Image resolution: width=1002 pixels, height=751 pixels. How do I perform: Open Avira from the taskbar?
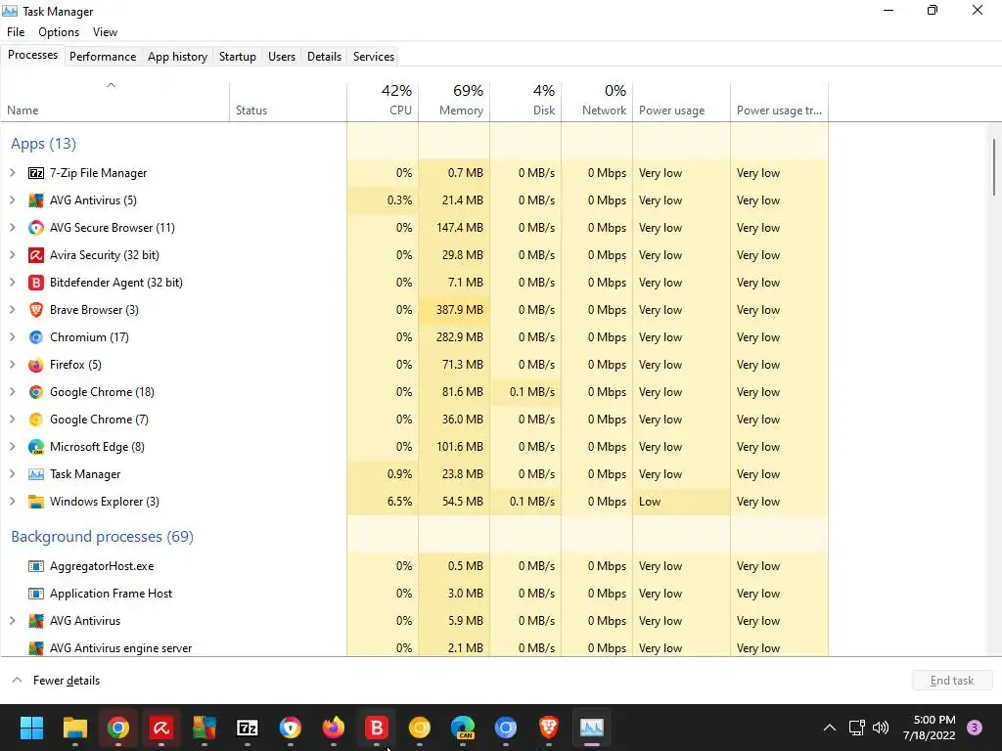coord(161,728)
